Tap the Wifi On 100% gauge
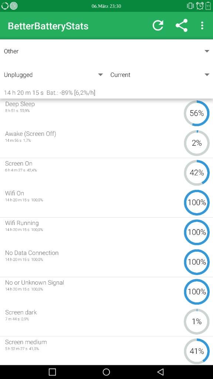Image resolution: width=213 pixels, height=379 pixels. [197, 202]
